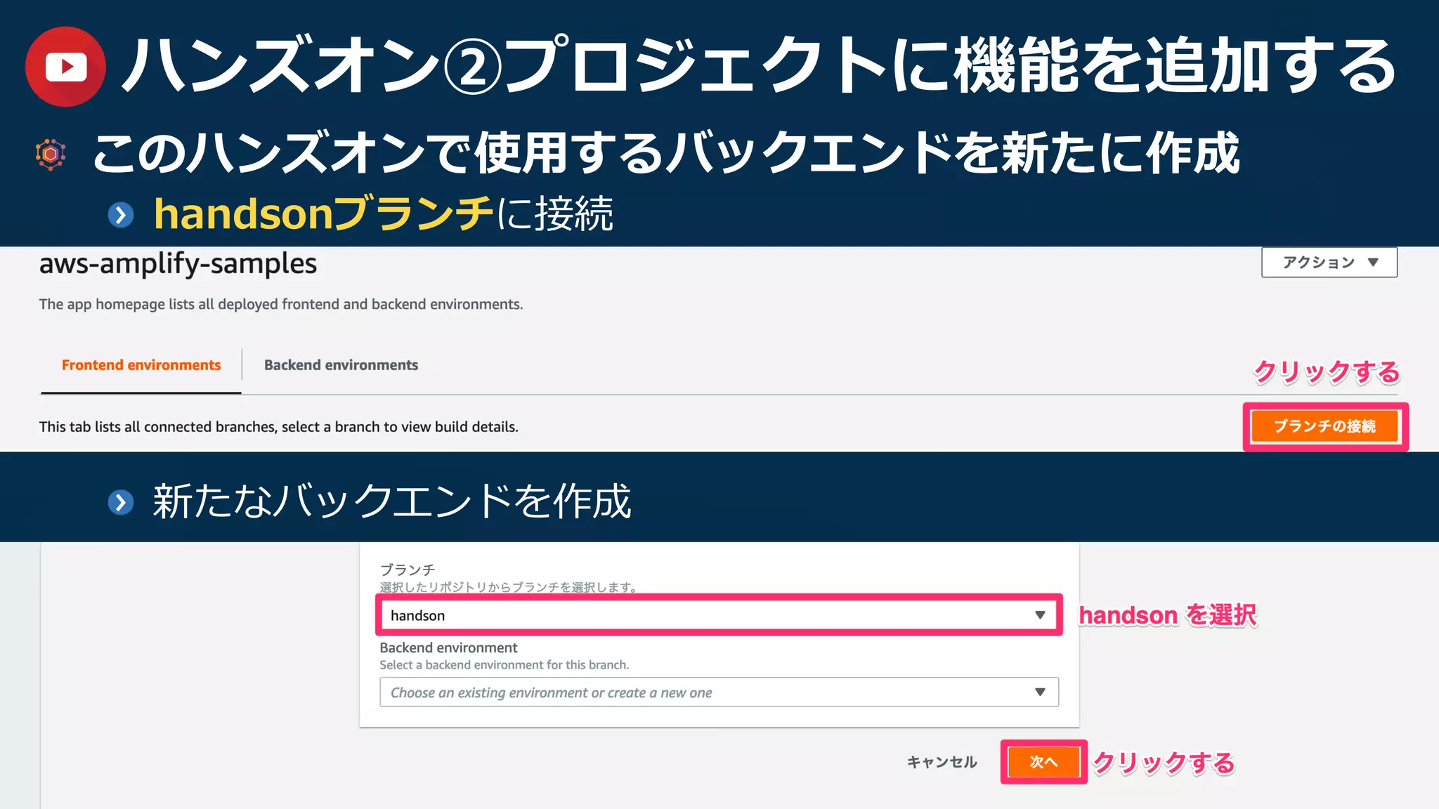1439x809 pixels.
Task: Click the AWS Amplify hexagon logo icon
Action: [x=51, y=154]
